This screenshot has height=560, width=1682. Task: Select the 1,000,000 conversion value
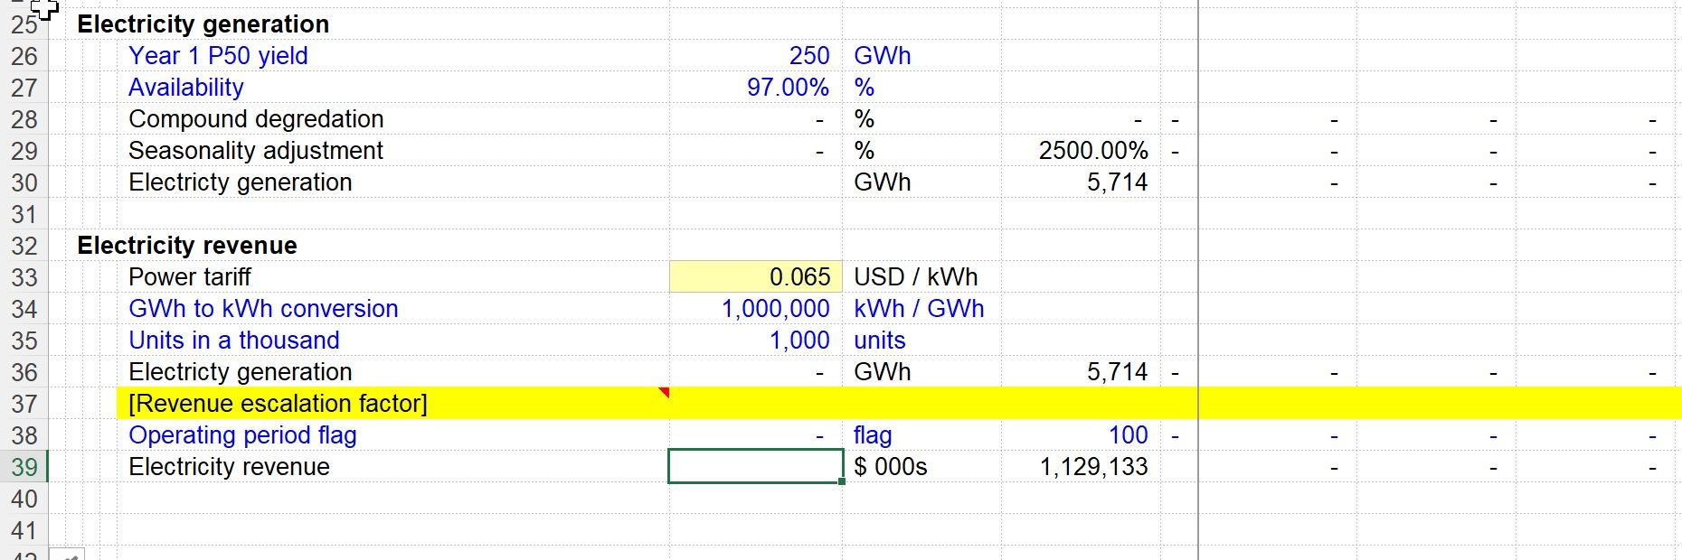(x=776, y=309)
